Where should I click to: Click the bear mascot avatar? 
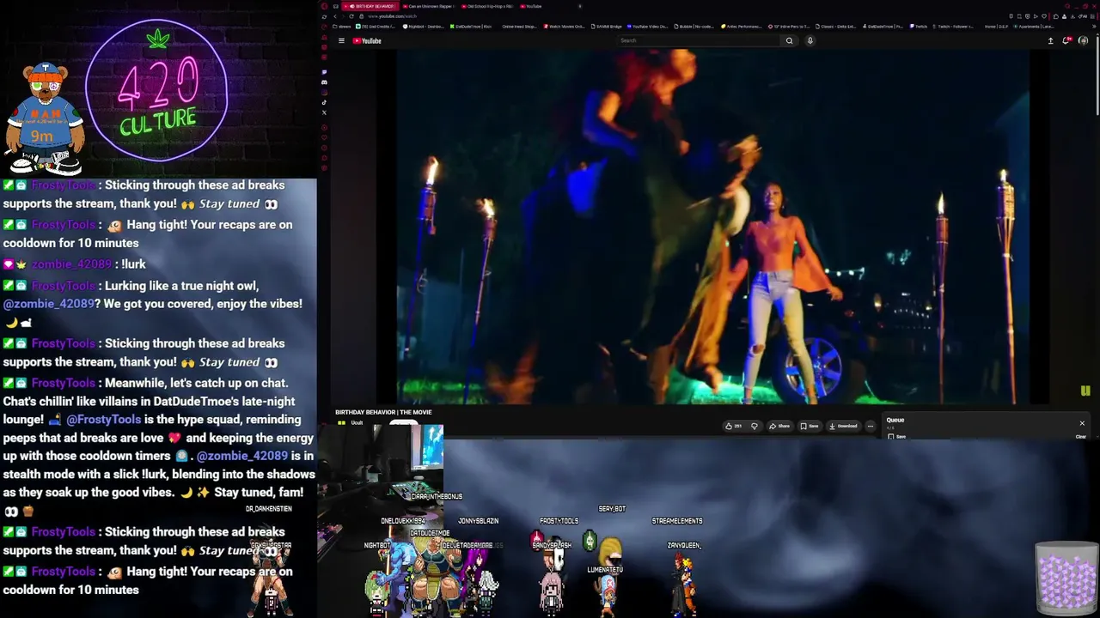pos(44,118)
